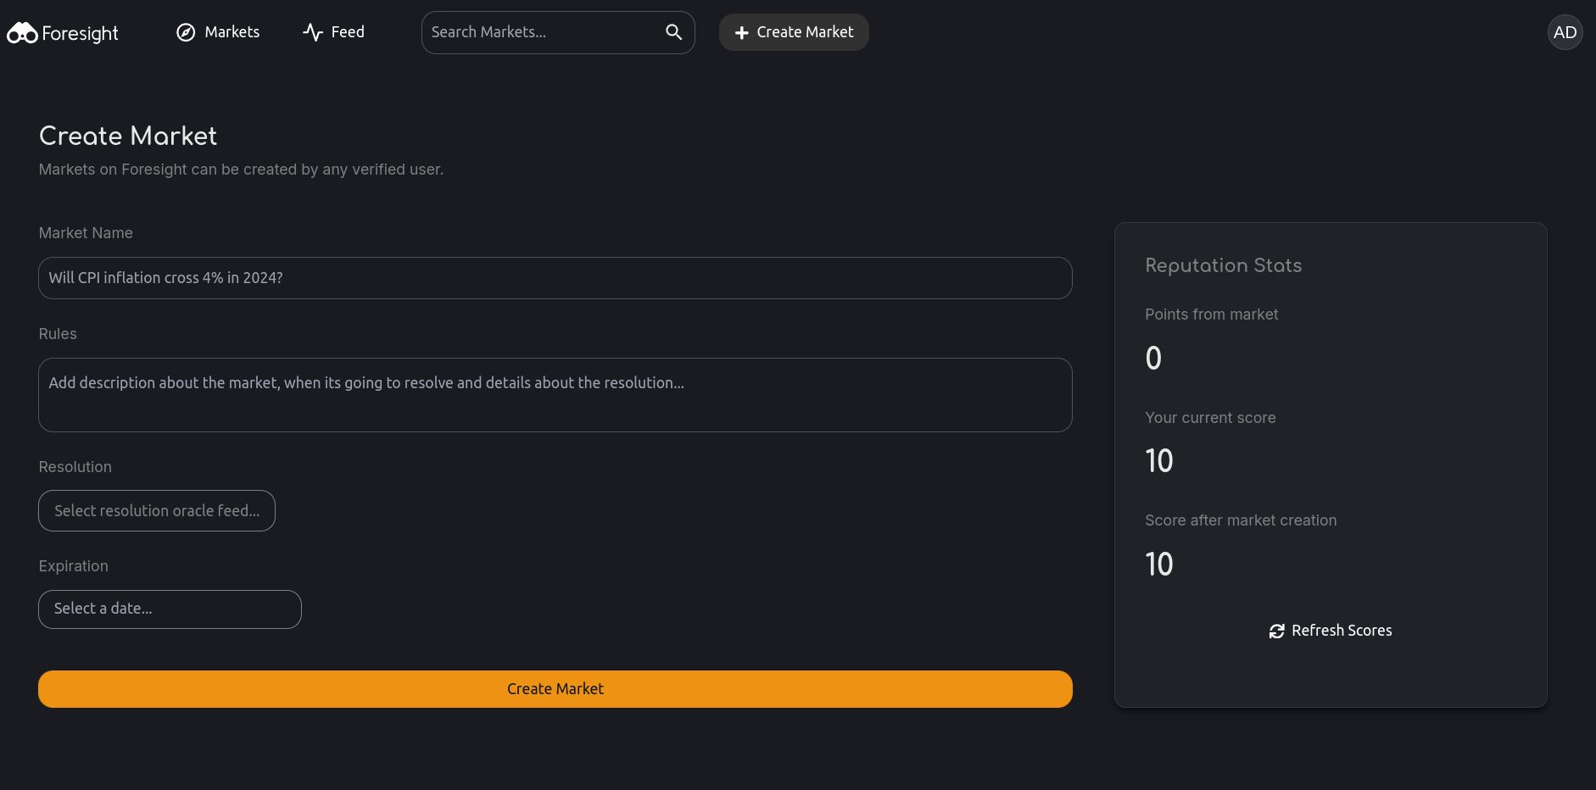Open the AD user avatar
The height and width of the screenshot is (790, 1596).
(1565, 32)
